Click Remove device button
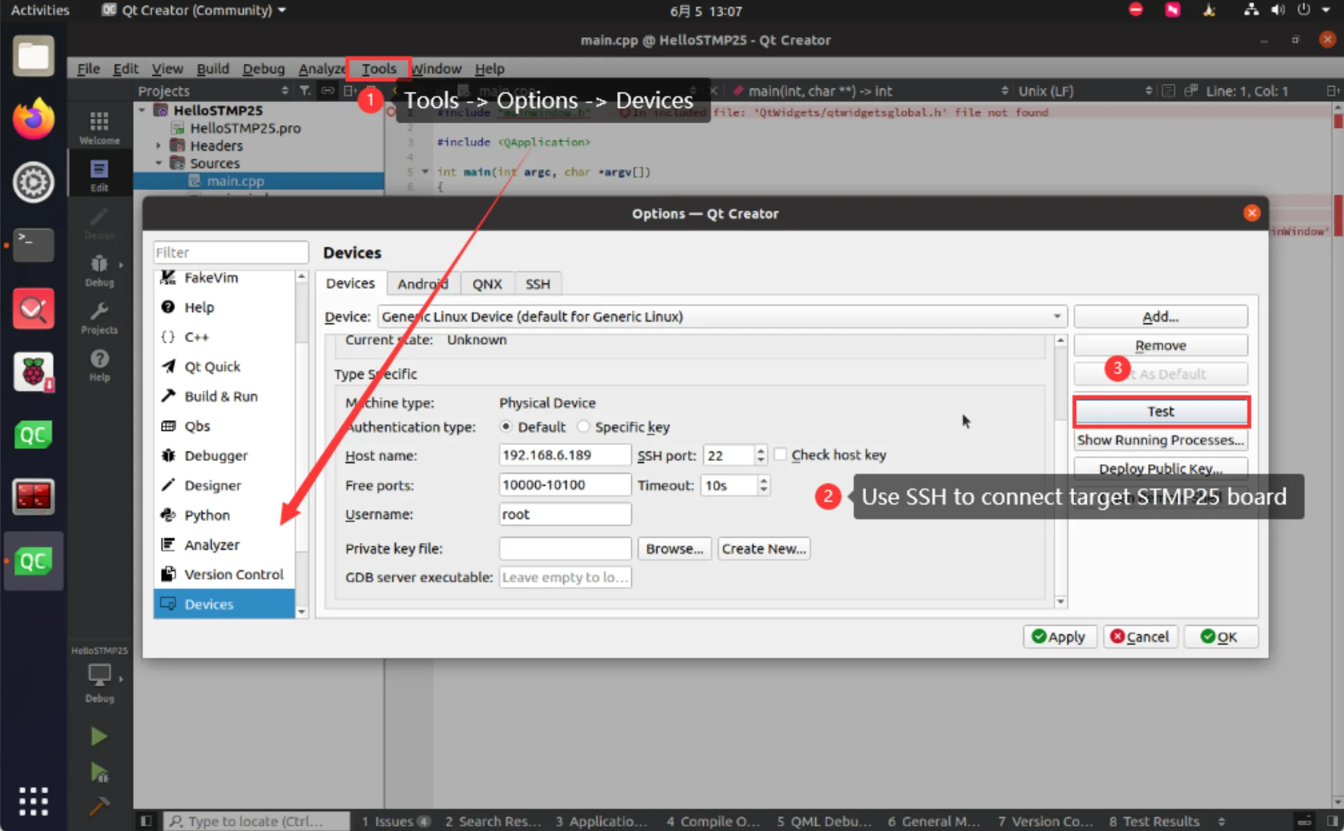1344x831 pixels. tap(1161, 345)
